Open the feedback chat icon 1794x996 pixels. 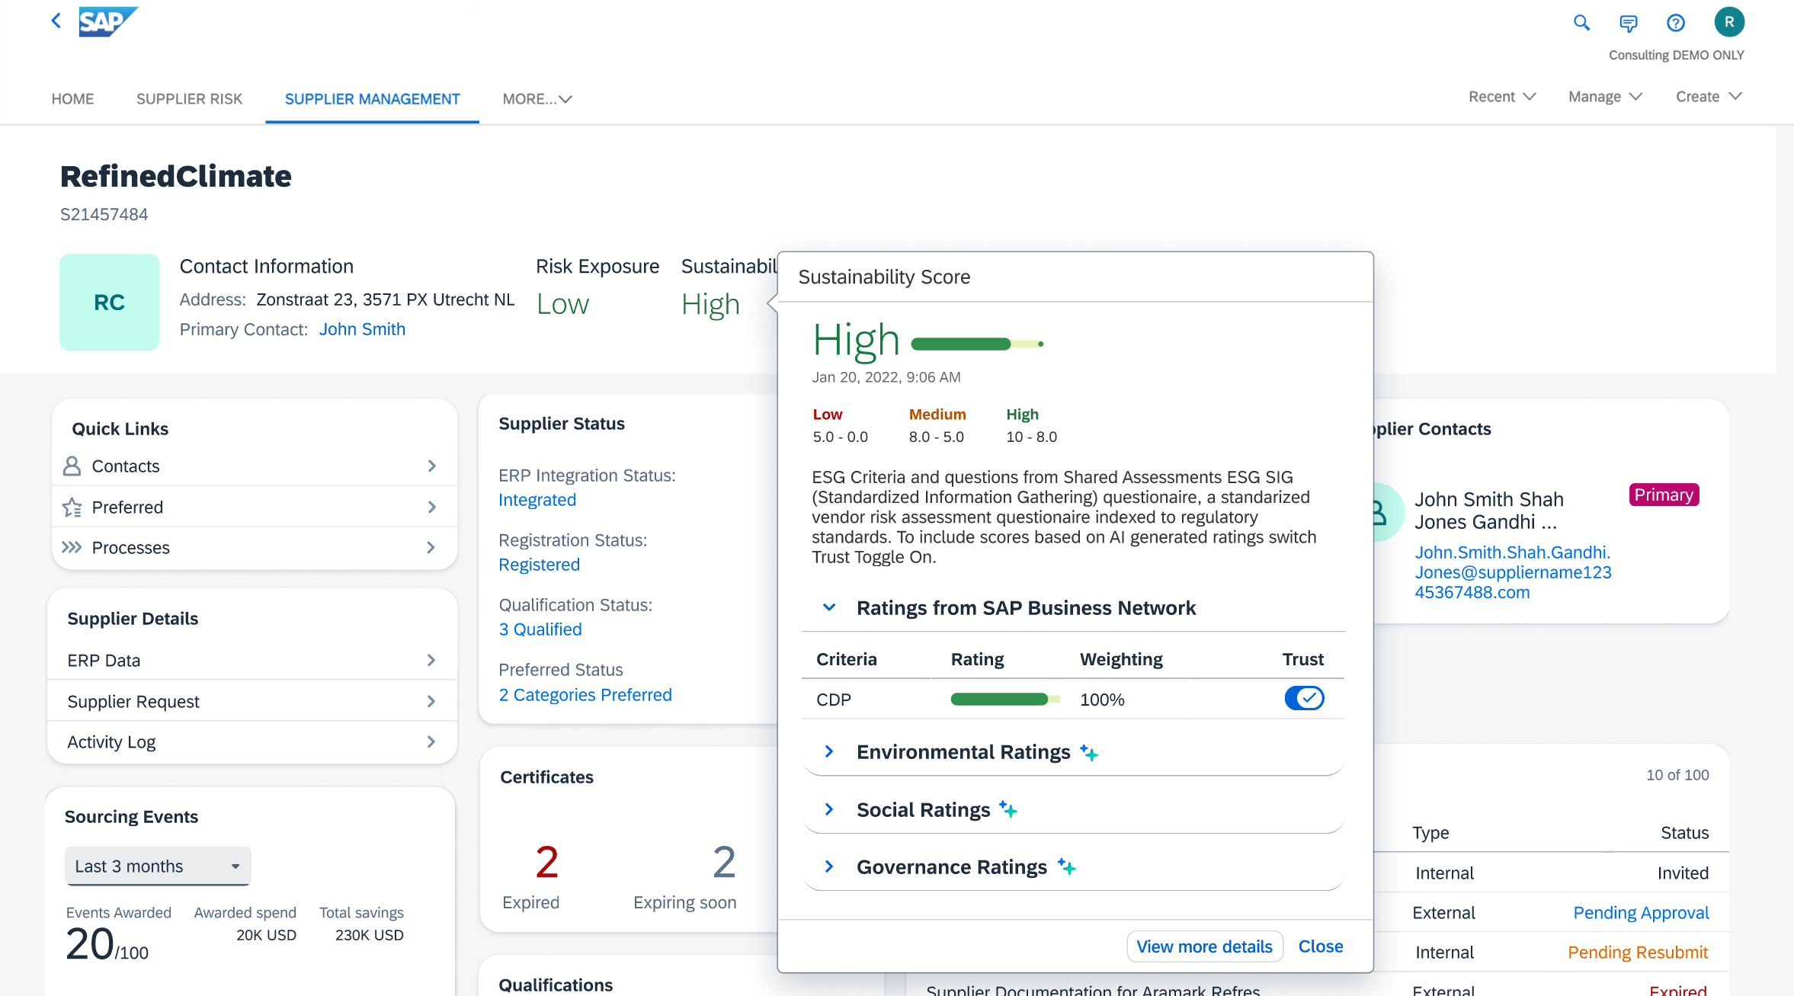tap(1629, 23)
